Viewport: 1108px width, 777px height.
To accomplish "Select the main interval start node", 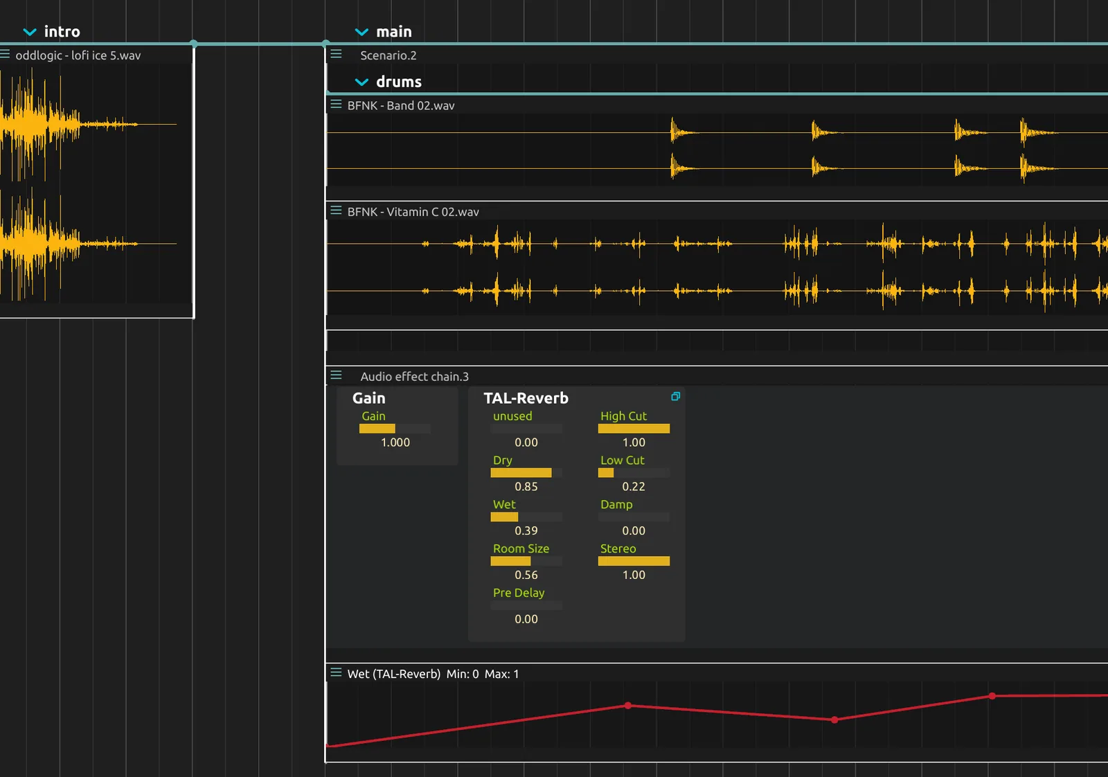I will click(x=325, y=44).
